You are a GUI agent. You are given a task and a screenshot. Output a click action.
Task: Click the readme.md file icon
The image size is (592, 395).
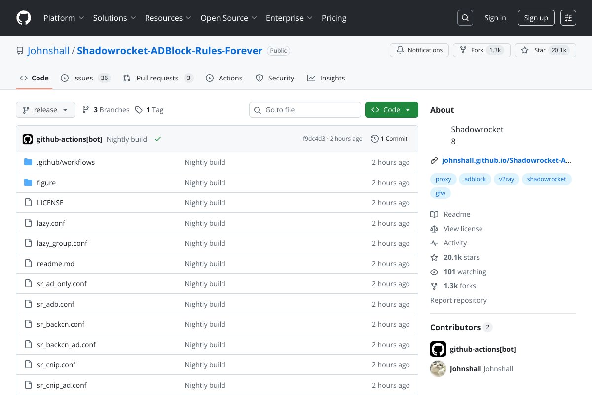28,264
